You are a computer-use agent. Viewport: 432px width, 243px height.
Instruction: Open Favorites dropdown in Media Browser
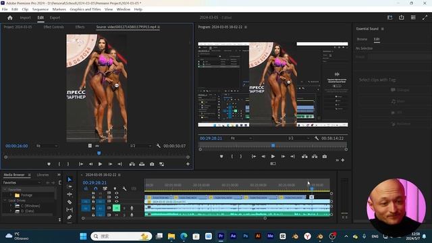click(x=22, y=183)
